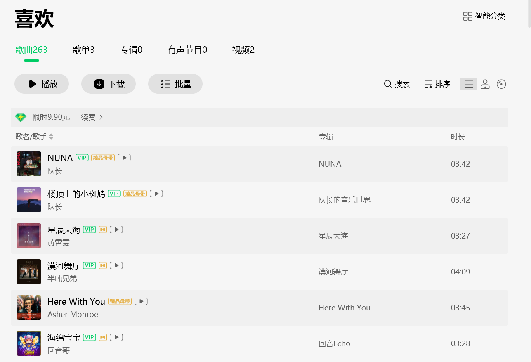This screenshot has width=531, height=362.
Task: Click the 限时9.90元 offer text
Action: pyautogui.click(x=51, y=117)
